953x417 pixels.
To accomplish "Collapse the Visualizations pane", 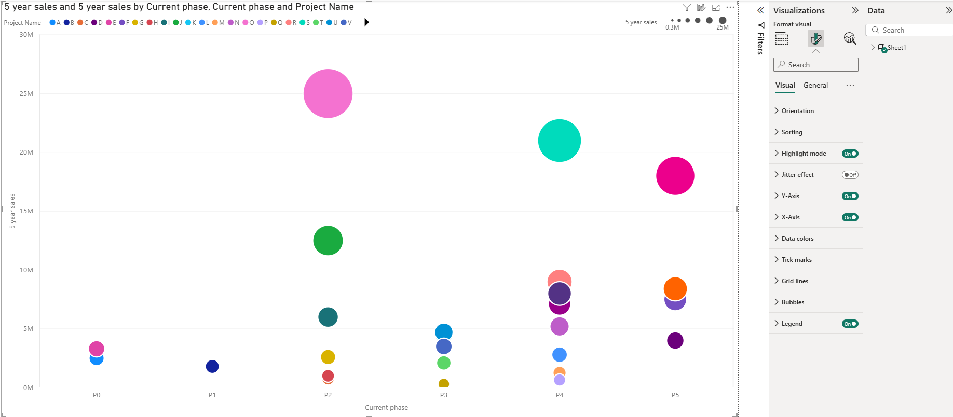I will click(855, 10).
